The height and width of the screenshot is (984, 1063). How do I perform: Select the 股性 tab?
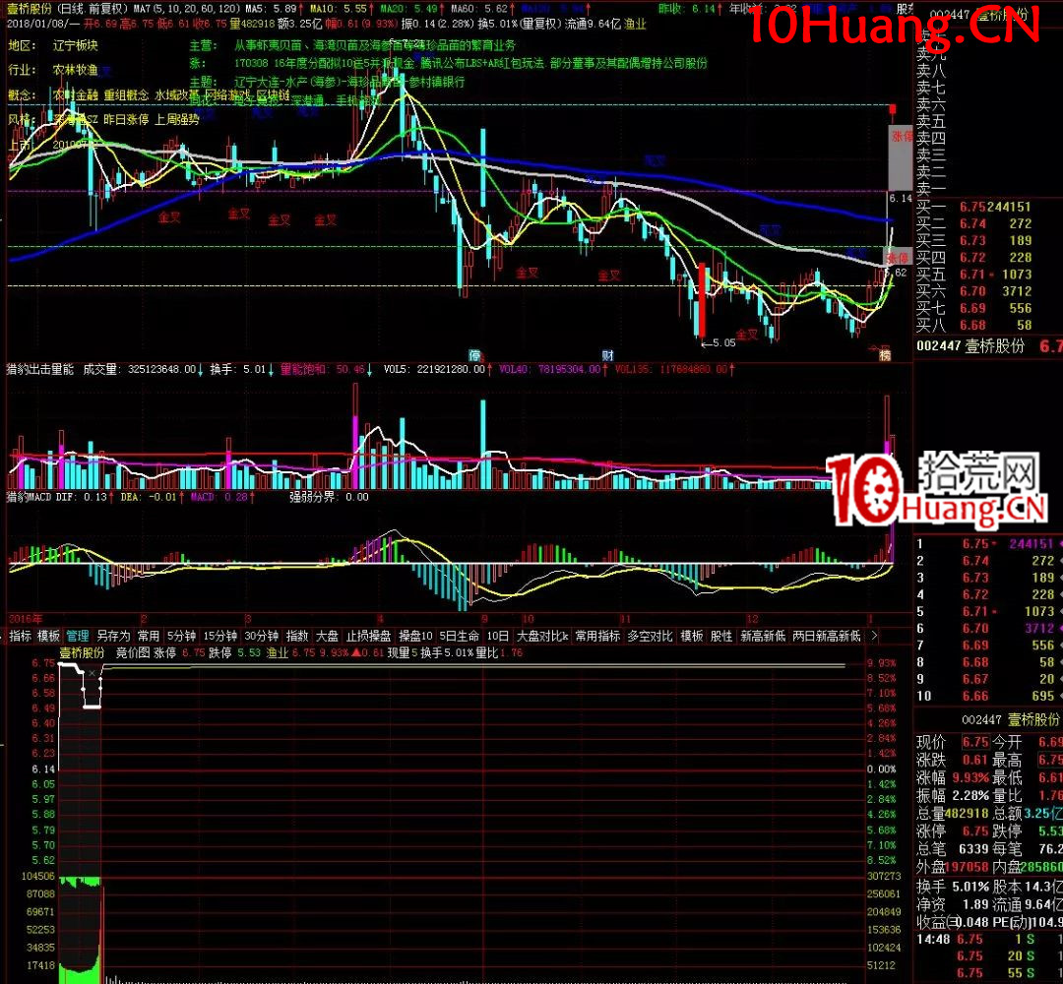[721, 636]
